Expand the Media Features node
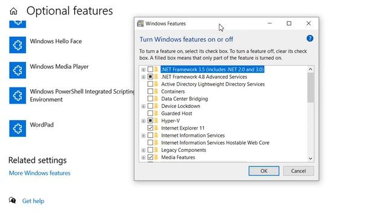 point(144,157)
